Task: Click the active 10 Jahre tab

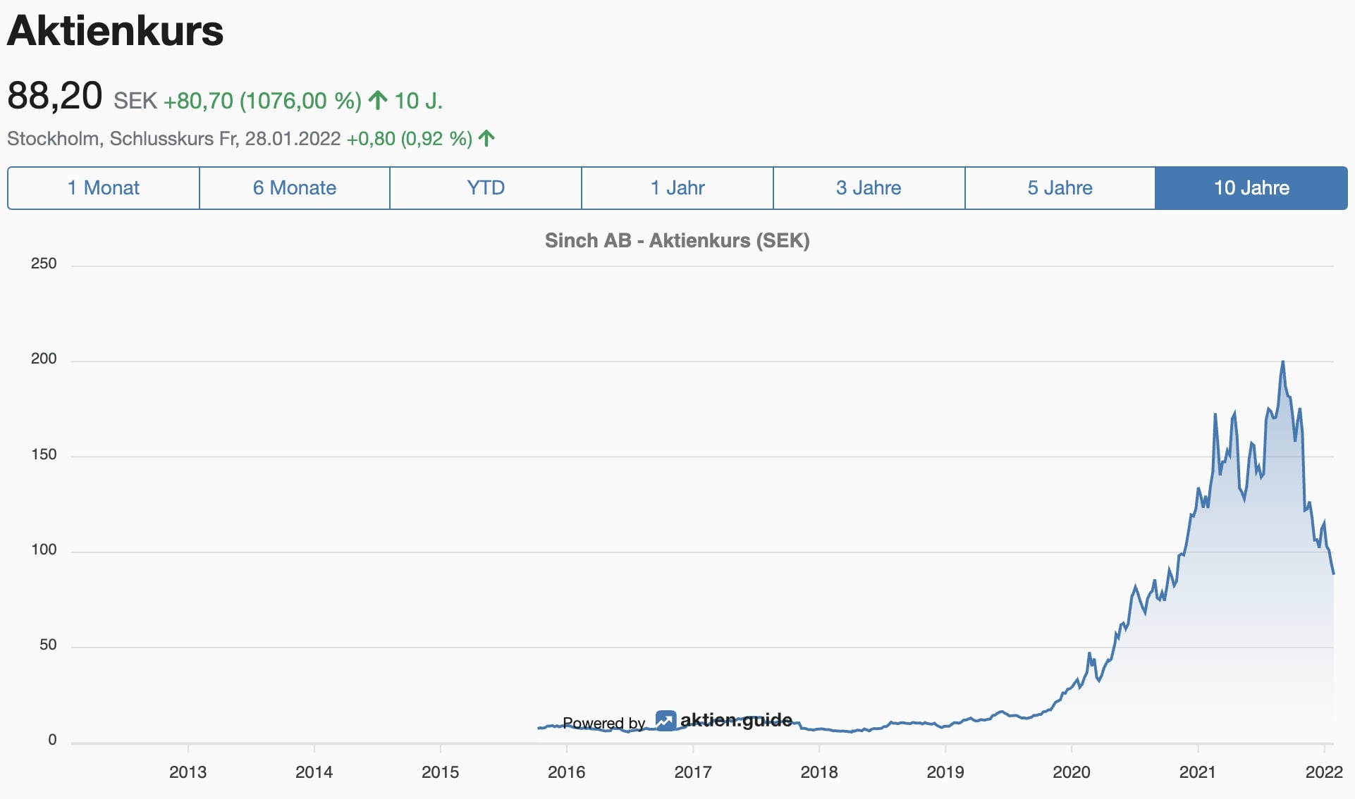Action: pos(1251,188)
